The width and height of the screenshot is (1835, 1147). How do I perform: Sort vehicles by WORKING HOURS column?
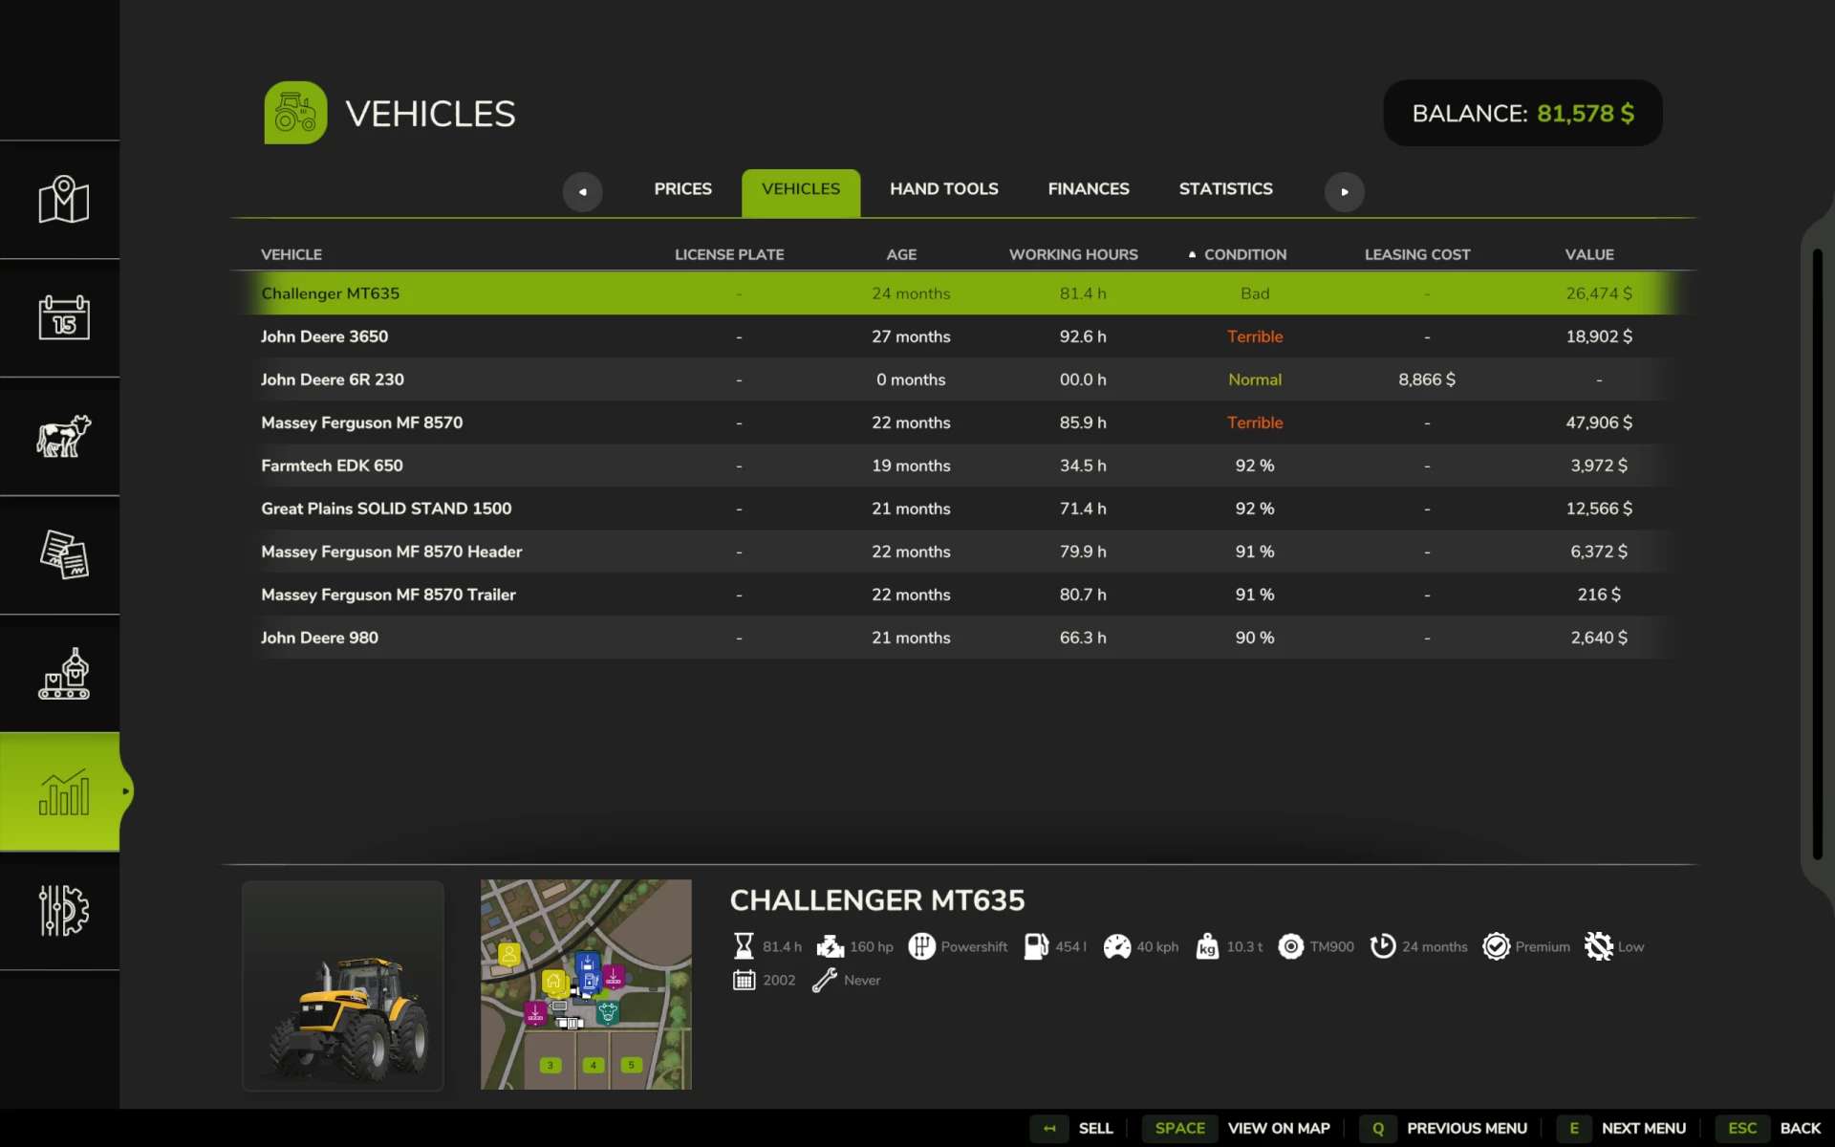click(x=1072, y=254)
